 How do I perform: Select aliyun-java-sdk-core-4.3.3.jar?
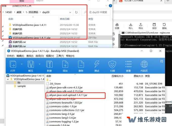[x=66, y=87]
